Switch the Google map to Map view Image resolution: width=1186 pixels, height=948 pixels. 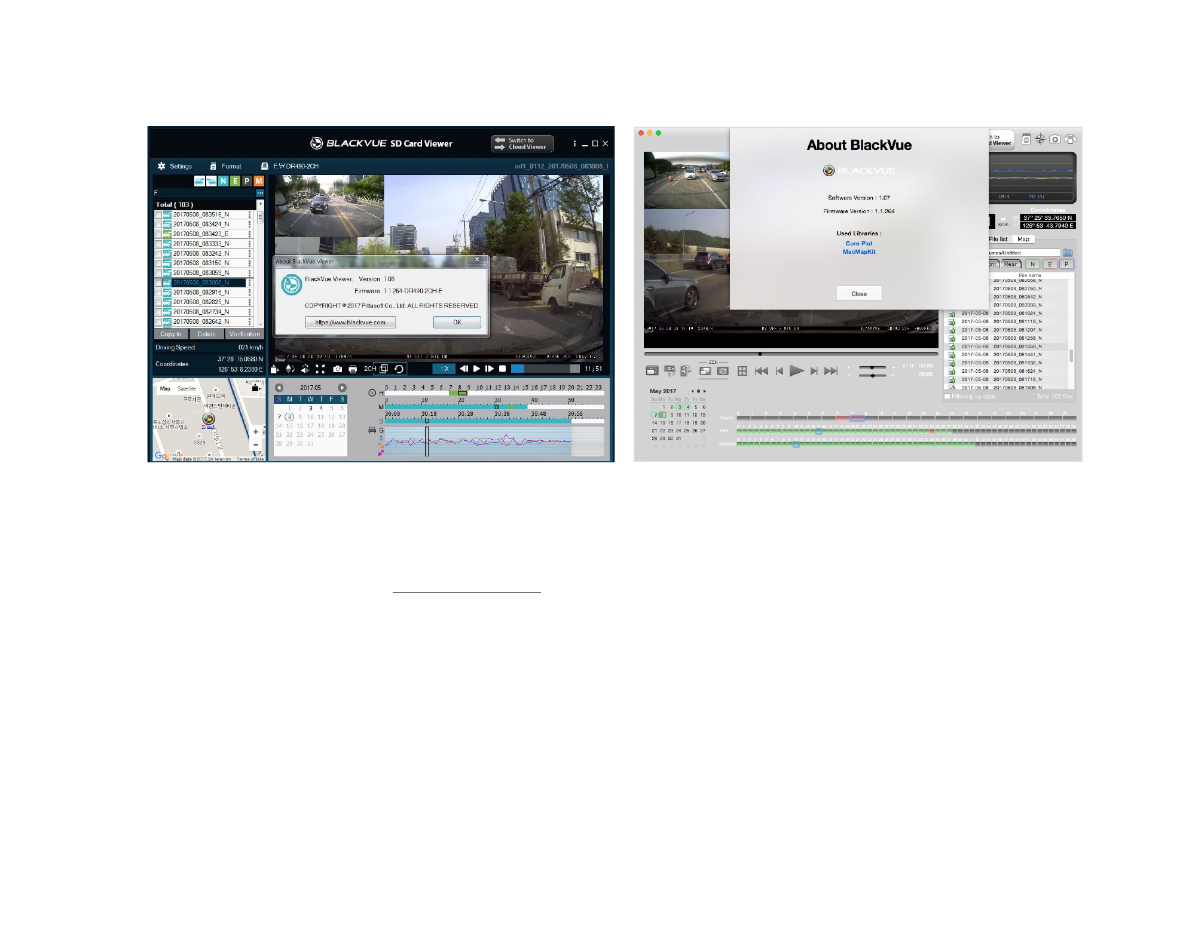[165, 388]
